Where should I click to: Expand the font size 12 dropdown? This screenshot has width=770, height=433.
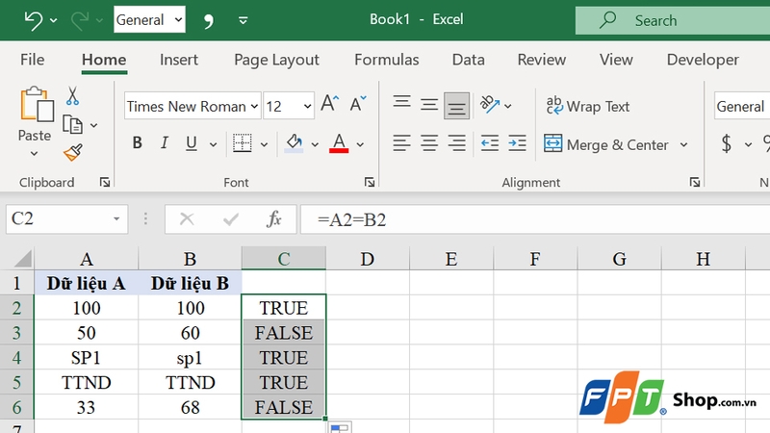(x=307, y=107)
